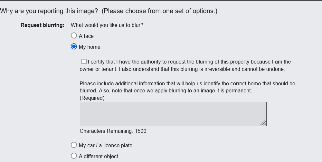Click the "My home" option label text

pos(90,47)
